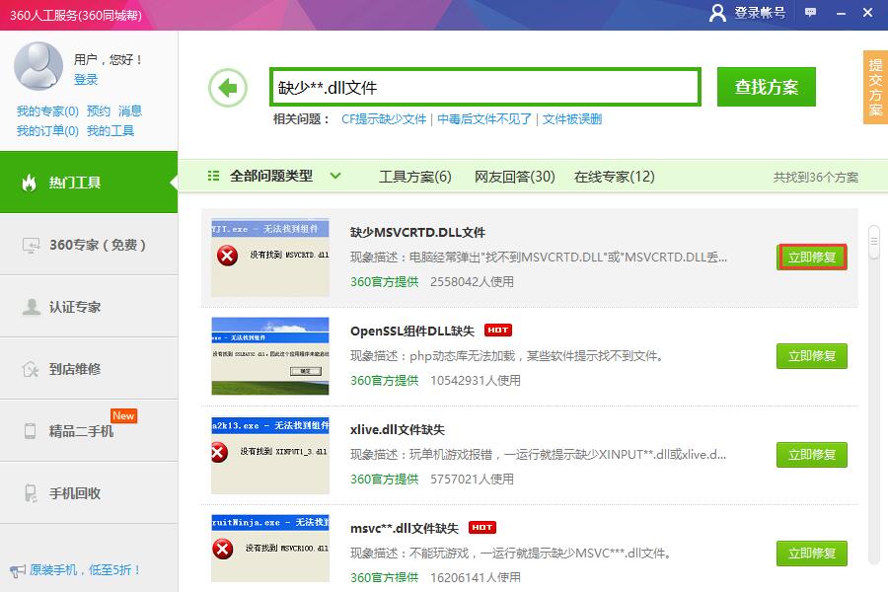Click the 全部问题类型 label
The width and height of the screenshot is (888, 592).
[x=271, y=177]
